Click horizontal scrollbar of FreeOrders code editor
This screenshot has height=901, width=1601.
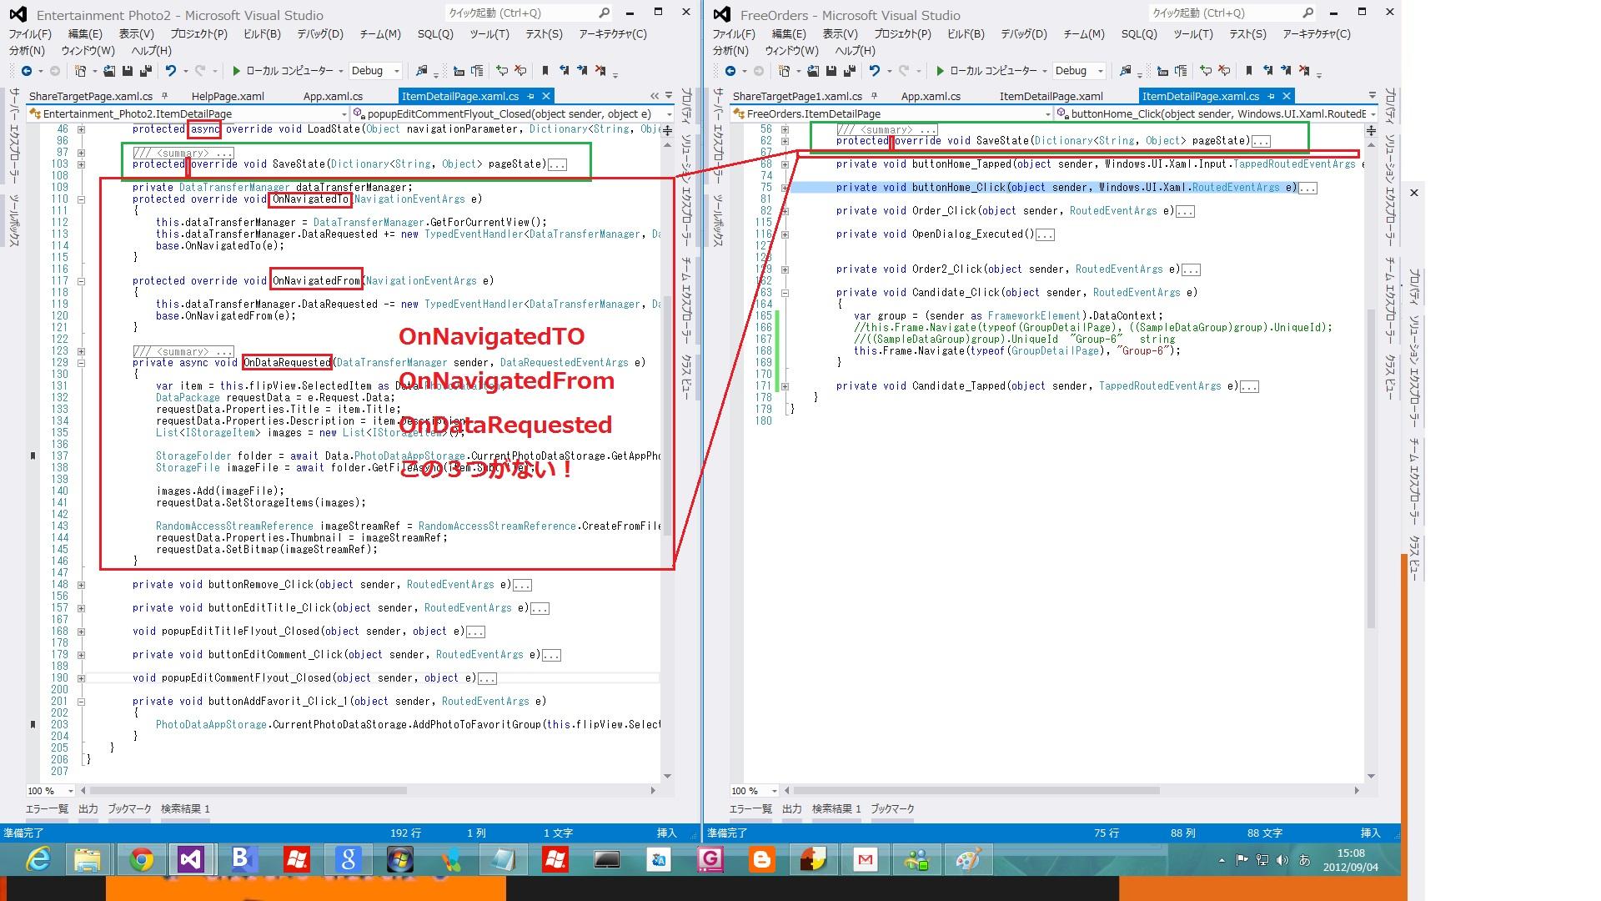(976, 790)
